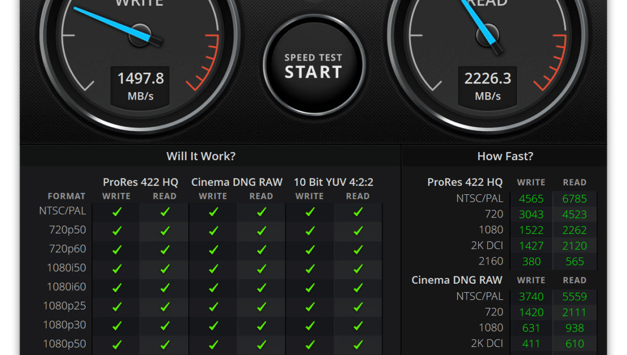
Task: Click the 3043 write value
Action: tap(531, 214)
